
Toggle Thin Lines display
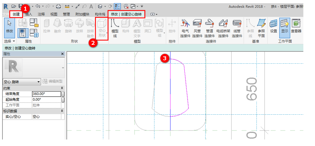pos(117,6)
